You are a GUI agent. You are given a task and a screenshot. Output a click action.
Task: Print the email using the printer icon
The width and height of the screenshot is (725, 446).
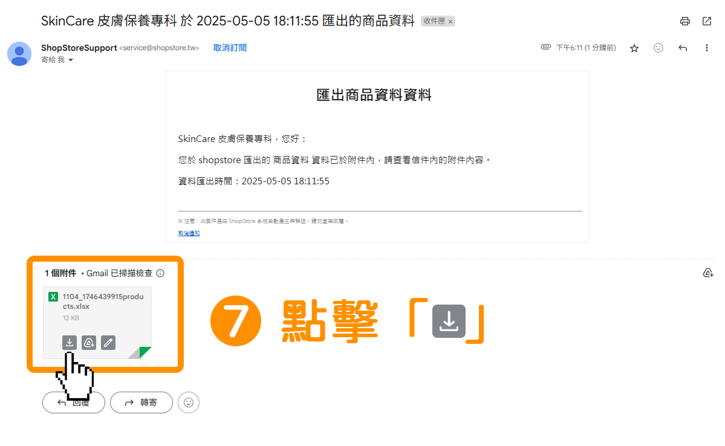684,21
